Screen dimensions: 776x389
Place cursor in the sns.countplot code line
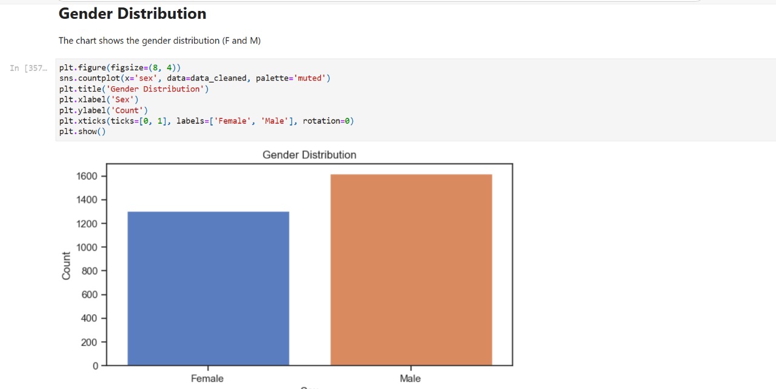[x=194, y=78]
